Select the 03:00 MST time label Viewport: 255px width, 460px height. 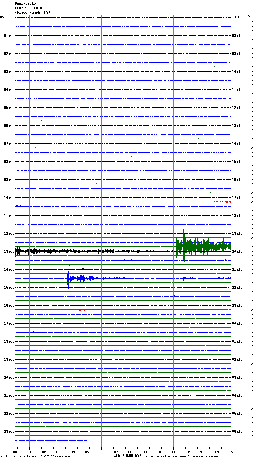pos(9,72)
